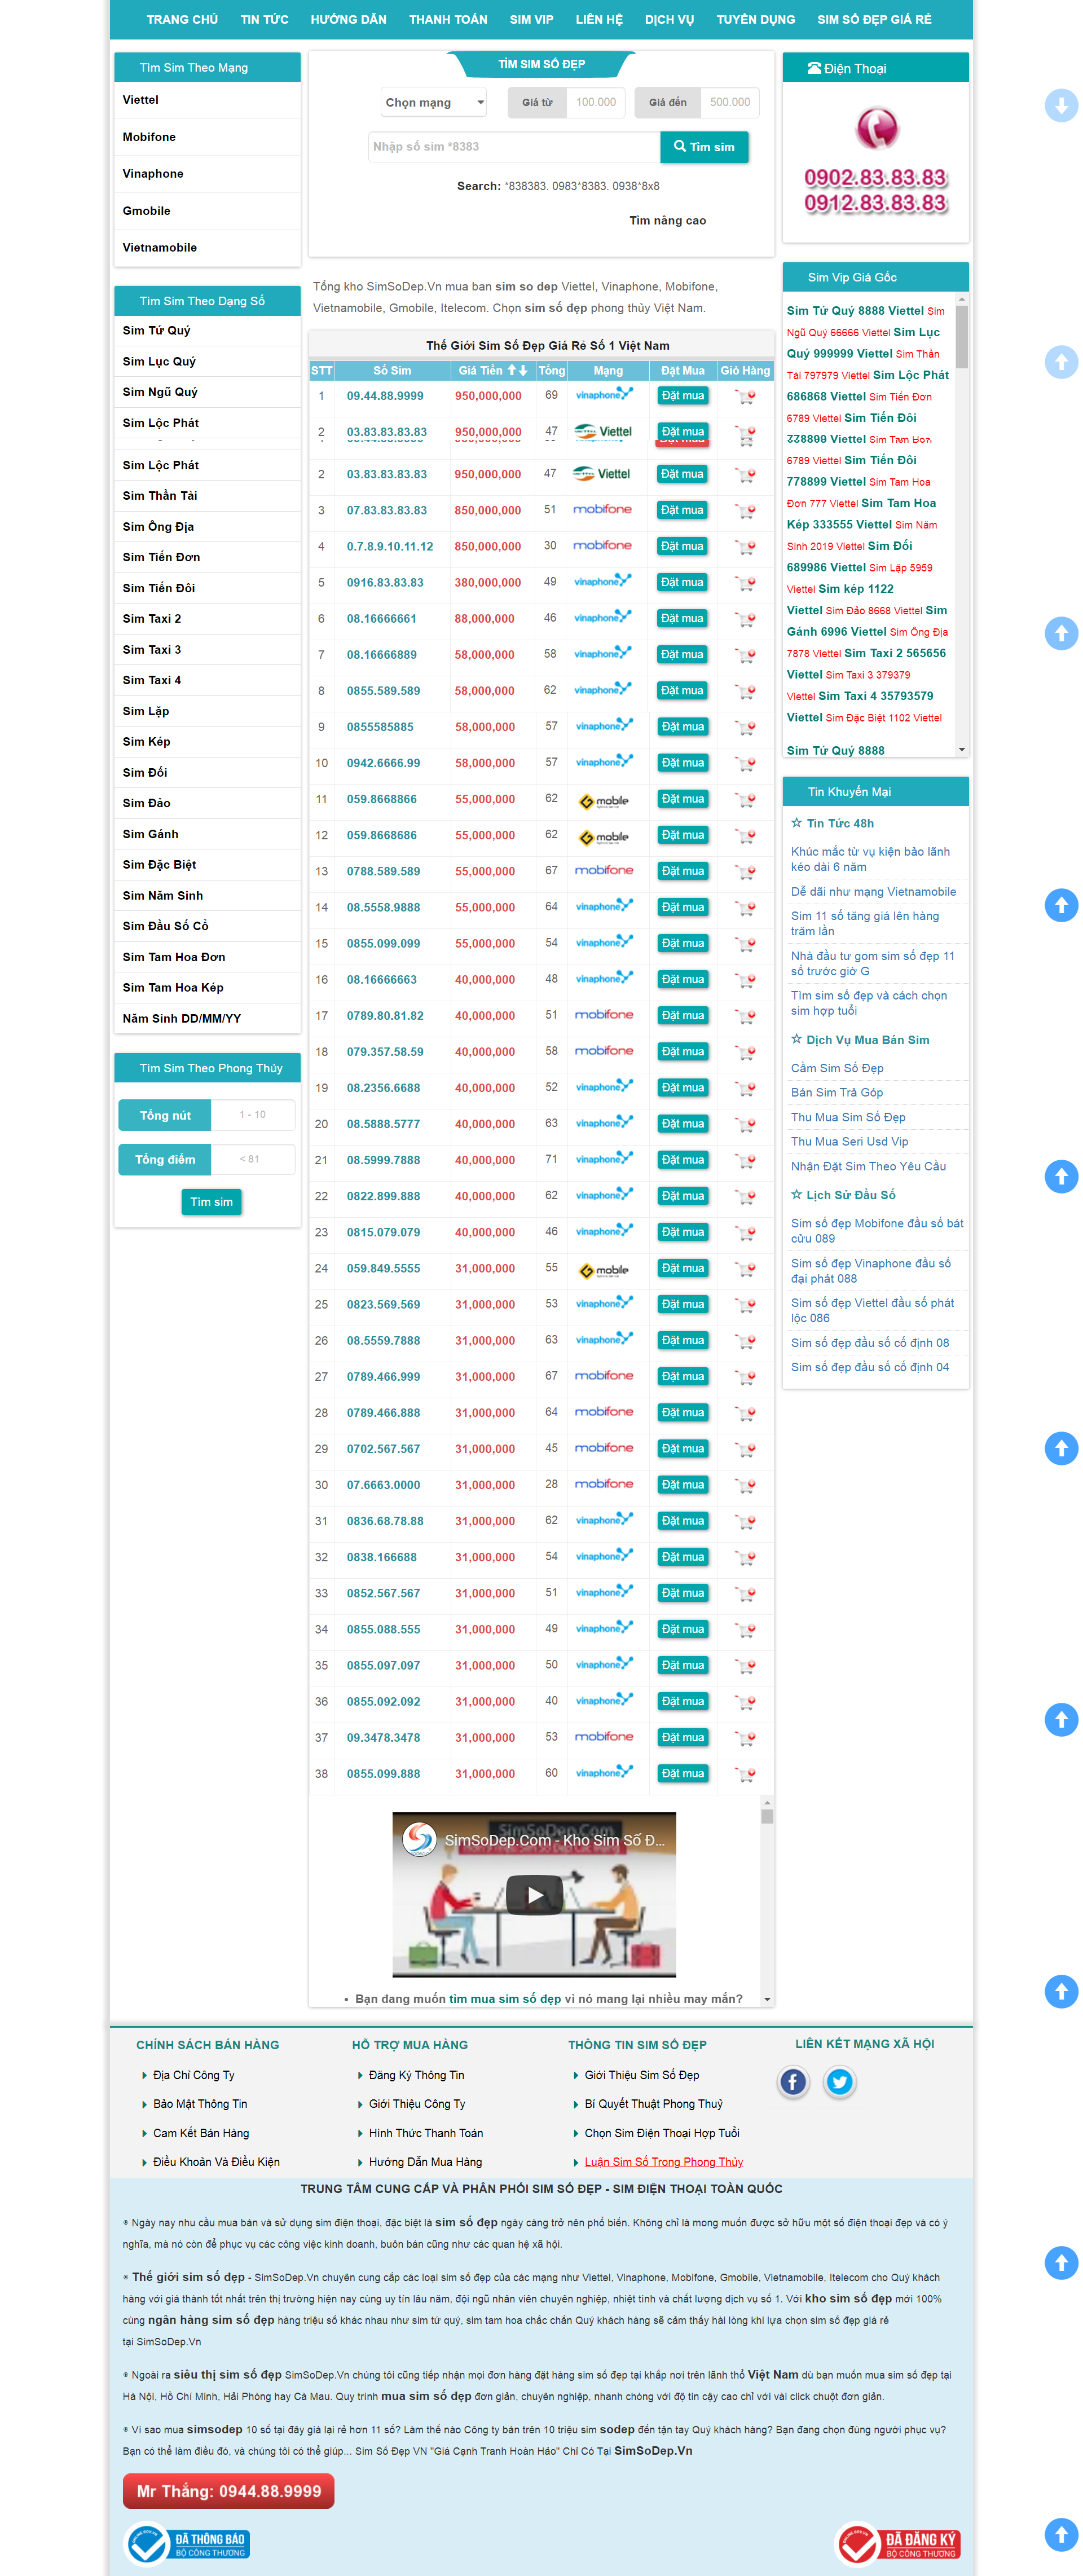Screen dimensions: 1083x2576
Task: Click 'Đặt mua' for sim 07.83.83.83.83
Action: 682,510
